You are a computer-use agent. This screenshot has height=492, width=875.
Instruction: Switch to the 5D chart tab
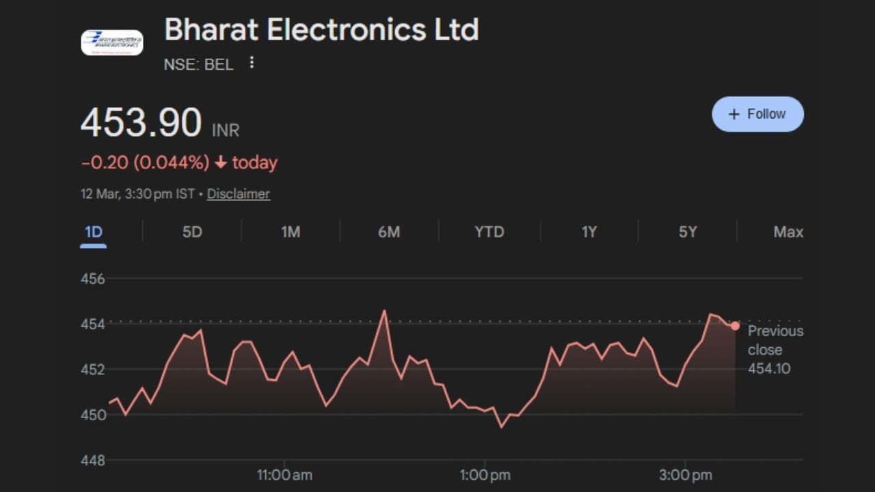(192, 232)
